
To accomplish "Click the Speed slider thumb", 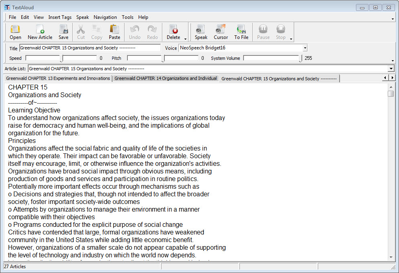I will [x=61, y=59].
